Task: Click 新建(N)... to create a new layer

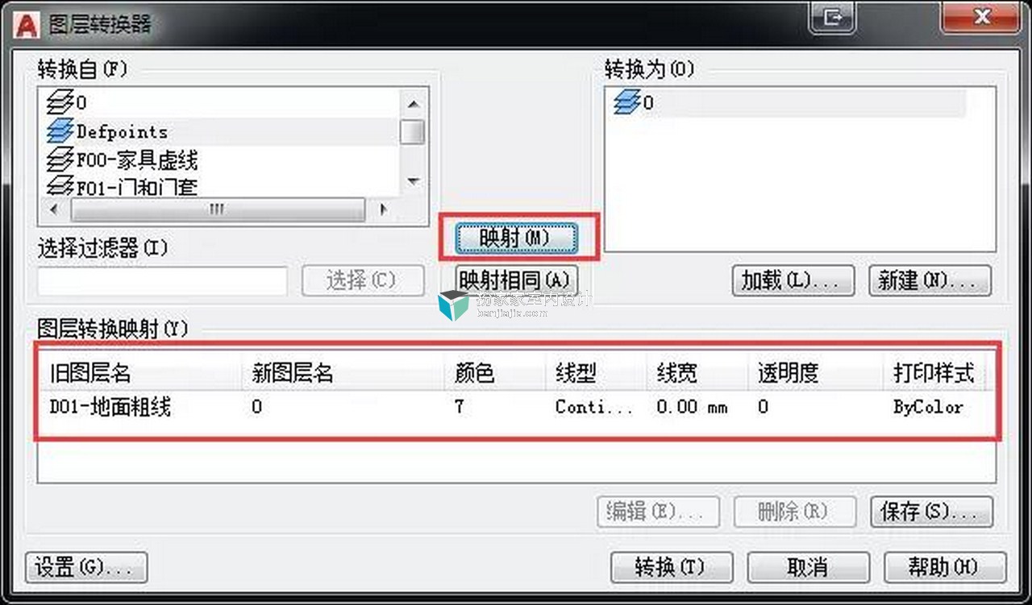Action: tap(930, 280)
